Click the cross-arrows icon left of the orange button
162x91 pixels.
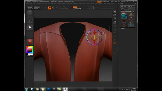click(x=46, y=8)
